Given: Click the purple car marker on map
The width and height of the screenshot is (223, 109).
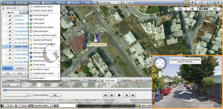Looking at the screenshot, I should tap(96, 38).
